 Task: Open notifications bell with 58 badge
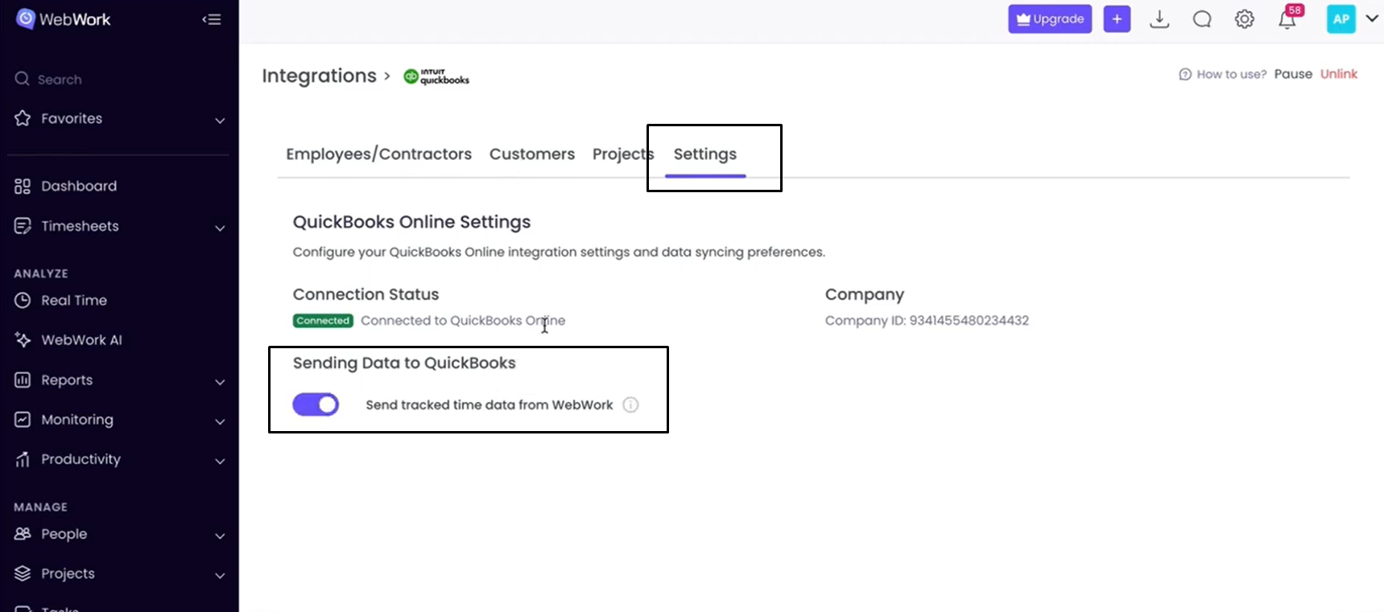click(1287, 20)
